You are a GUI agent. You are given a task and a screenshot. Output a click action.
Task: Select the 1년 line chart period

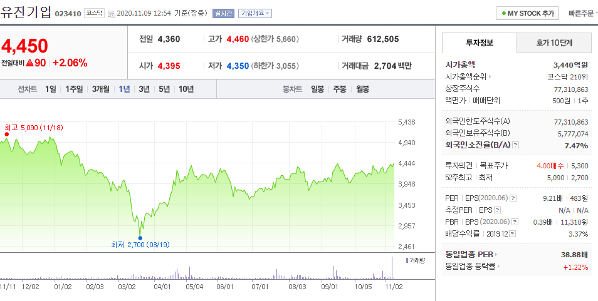[x=124, y=89]
